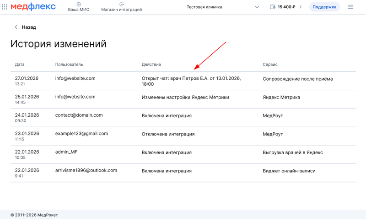
Task: Click the Открыт чат action text
Action: (x=191, y=81)
